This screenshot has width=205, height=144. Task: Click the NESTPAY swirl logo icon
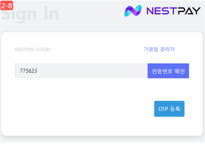pos(133,11)
